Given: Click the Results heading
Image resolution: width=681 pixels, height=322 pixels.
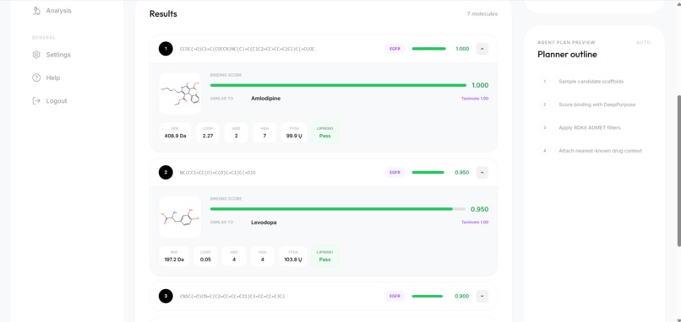Looking at the screenshot, I should [x=163, y=13].
